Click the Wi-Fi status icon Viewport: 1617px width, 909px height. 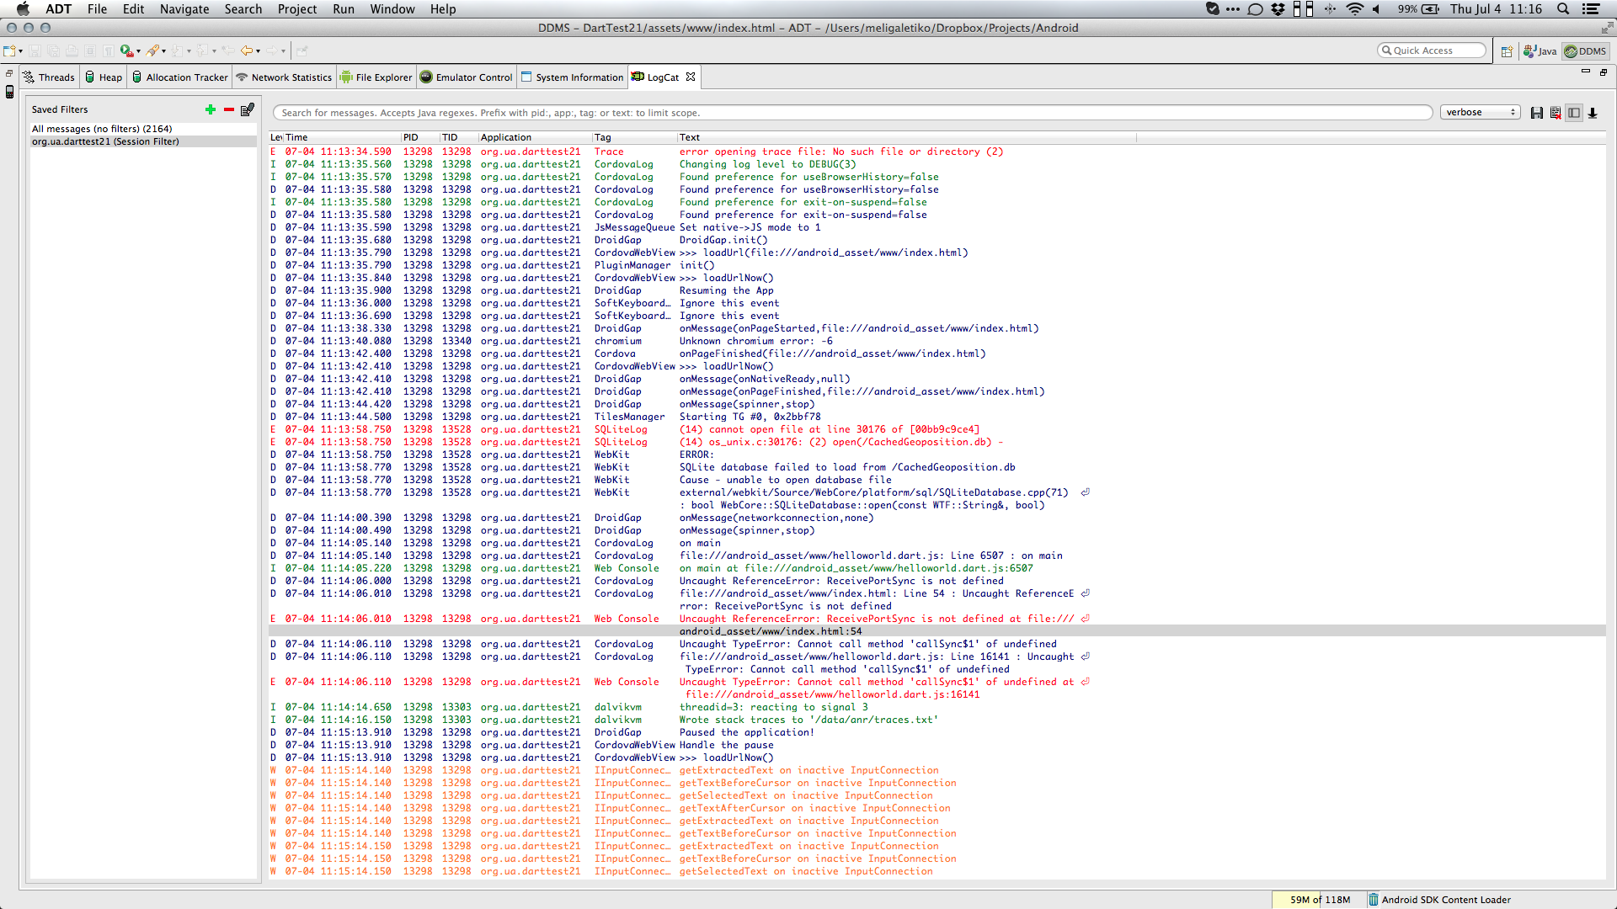coord(1354,9)
